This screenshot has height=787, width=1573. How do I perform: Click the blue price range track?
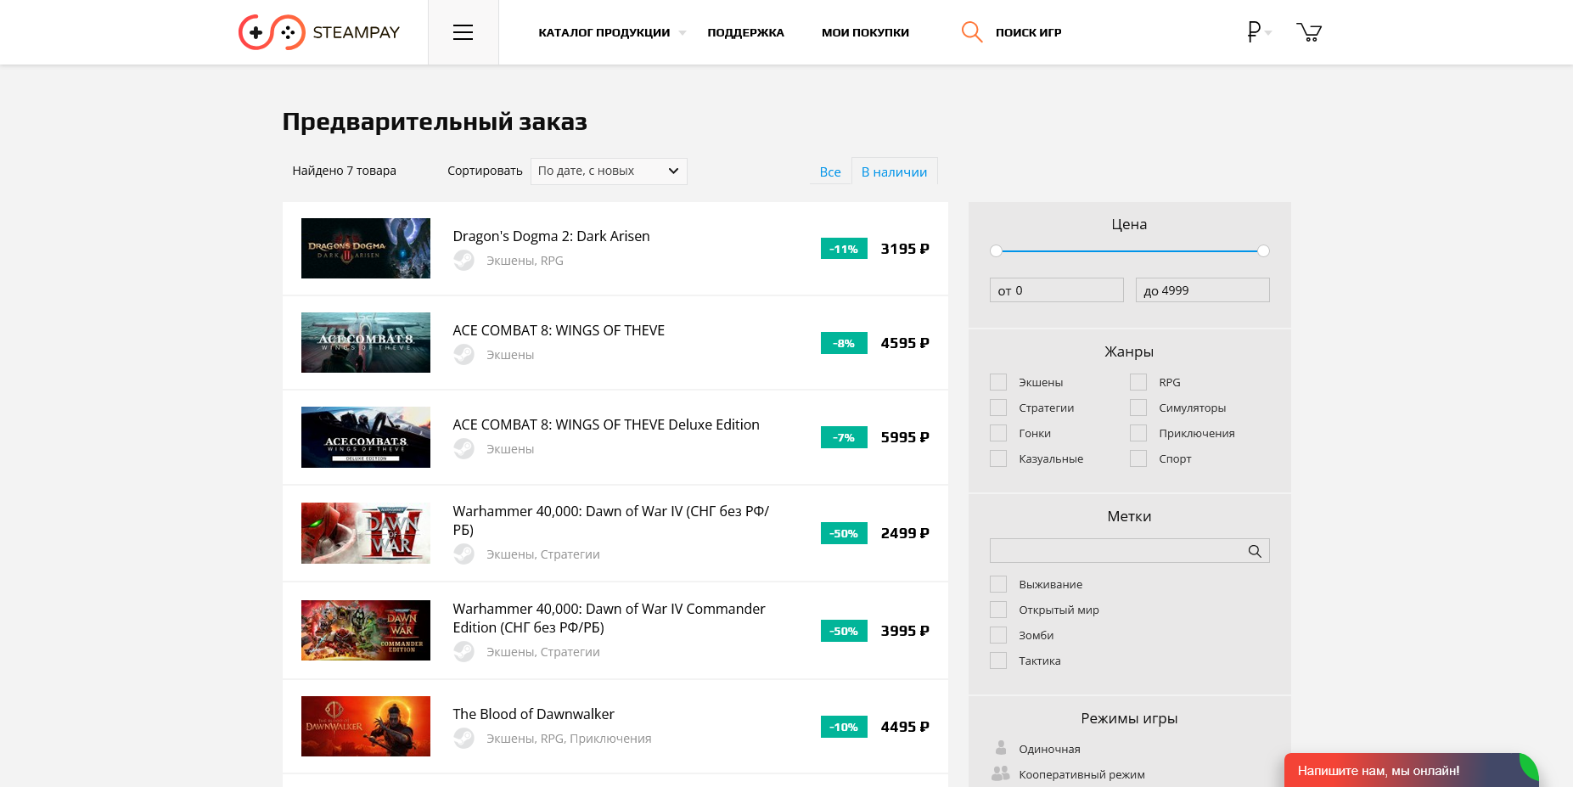coord(1129,251)
